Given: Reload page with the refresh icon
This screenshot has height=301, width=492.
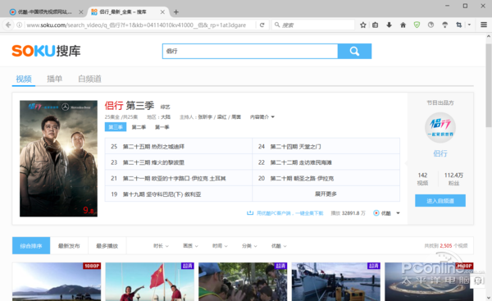Looking at the screenshot, I should pos(262,25).
